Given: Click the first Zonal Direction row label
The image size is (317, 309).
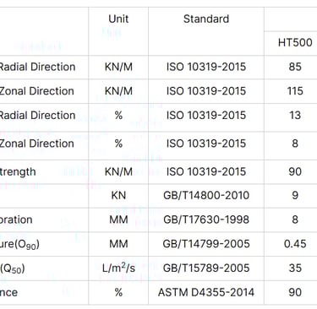Looking at the screenshot, I should click(x=36, y=91).
